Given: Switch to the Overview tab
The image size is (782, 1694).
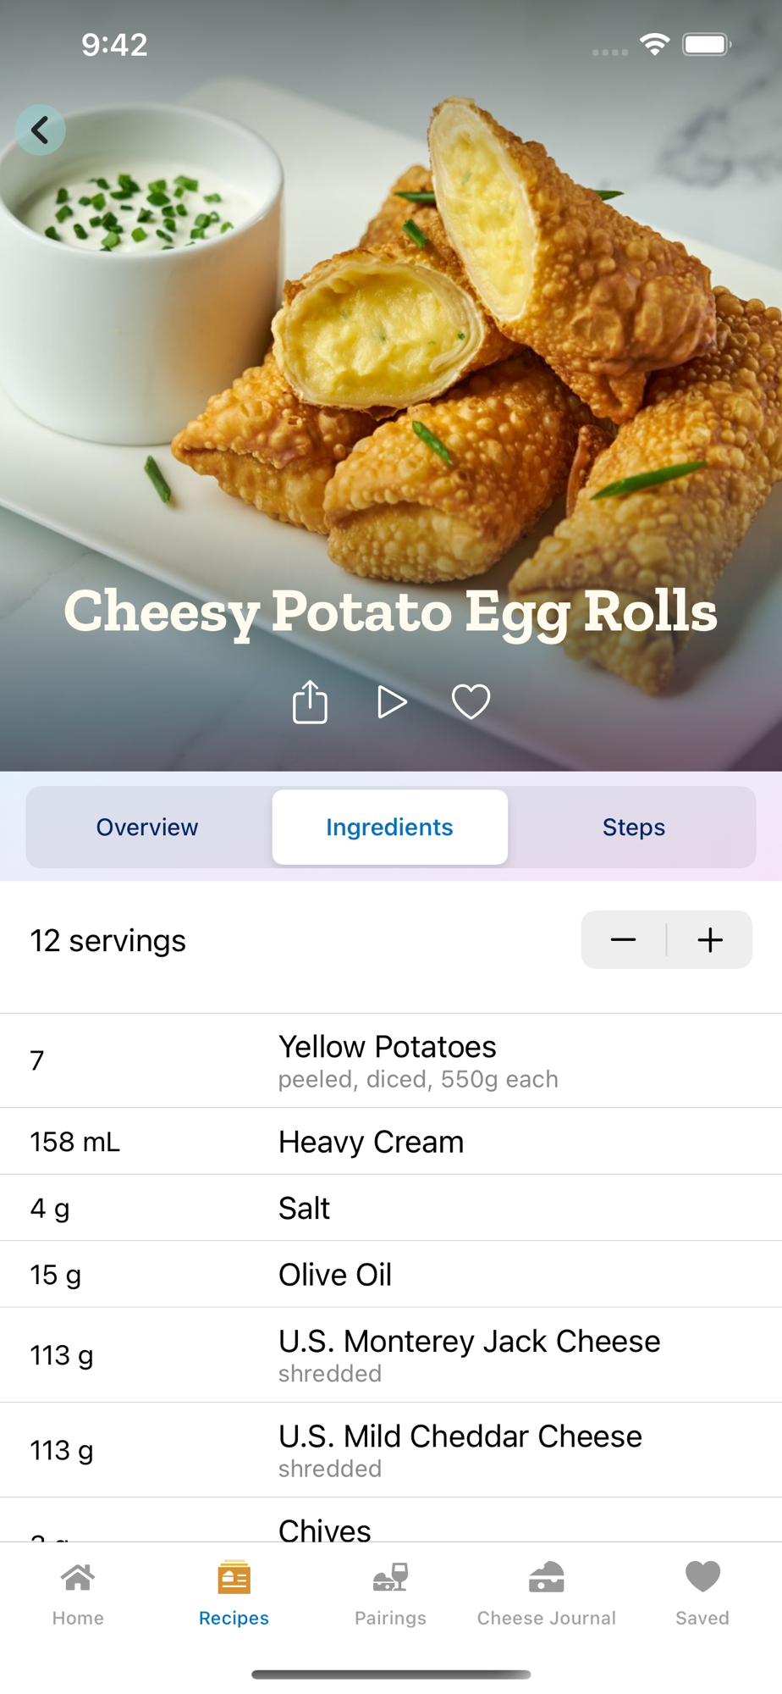Looking at the screenshot, I should point(147,827).
